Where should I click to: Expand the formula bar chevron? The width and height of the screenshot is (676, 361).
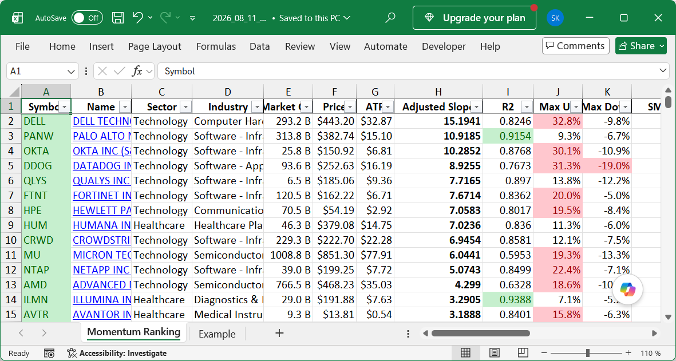coord(663,71)
